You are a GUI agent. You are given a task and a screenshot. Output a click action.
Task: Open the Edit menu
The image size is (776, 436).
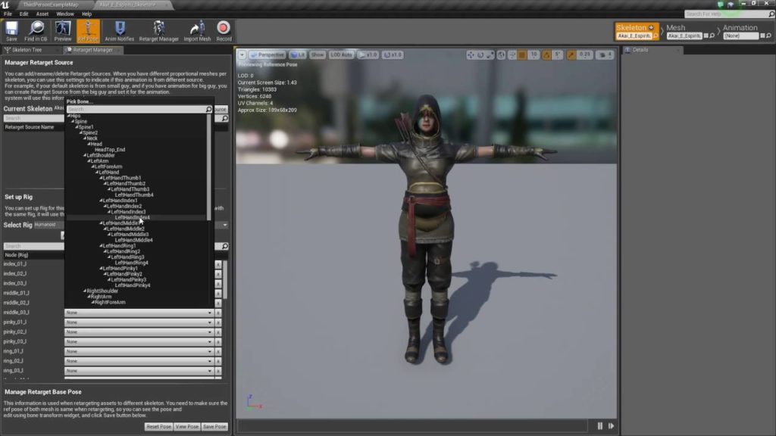point(23,14)
